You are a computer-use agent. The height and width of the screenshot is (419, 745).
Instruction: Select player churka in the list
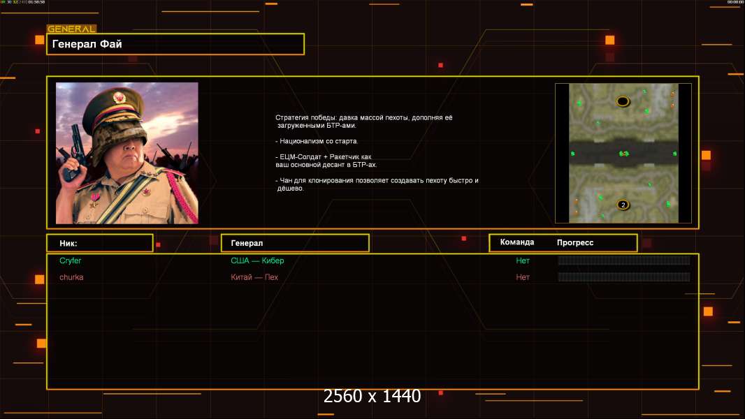[x=71, y=277]
